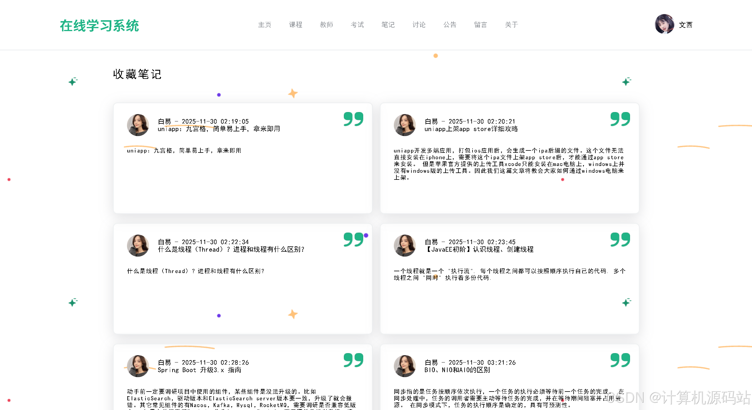Click the quote icon on the Spring Boot card
This screenshot has height=410, width=752.
[x=354, y=360]
